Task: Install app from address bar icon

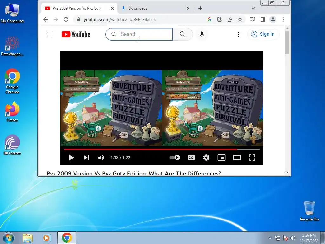Action: [220, 19]
